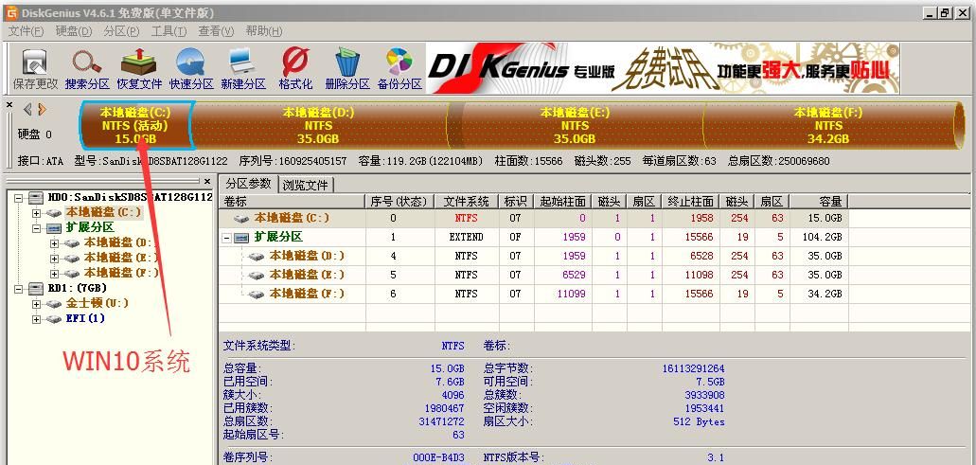
Task: Click drive icon of 本地磁盘(F:) table row
Action: (257, 294)
